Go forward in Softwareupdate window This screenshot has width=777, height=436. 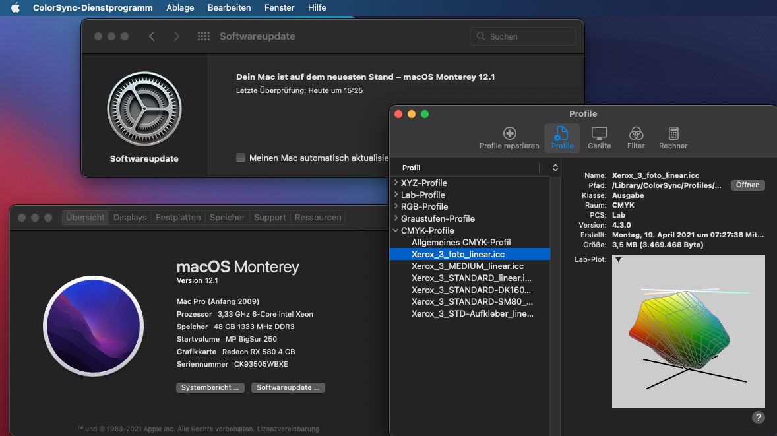(176, 36)
